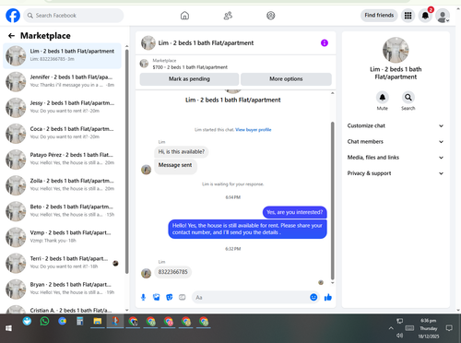Go back using the Marketplace arrow
Viewport: 461px width, 343px height.
click(x=11, y=36)
